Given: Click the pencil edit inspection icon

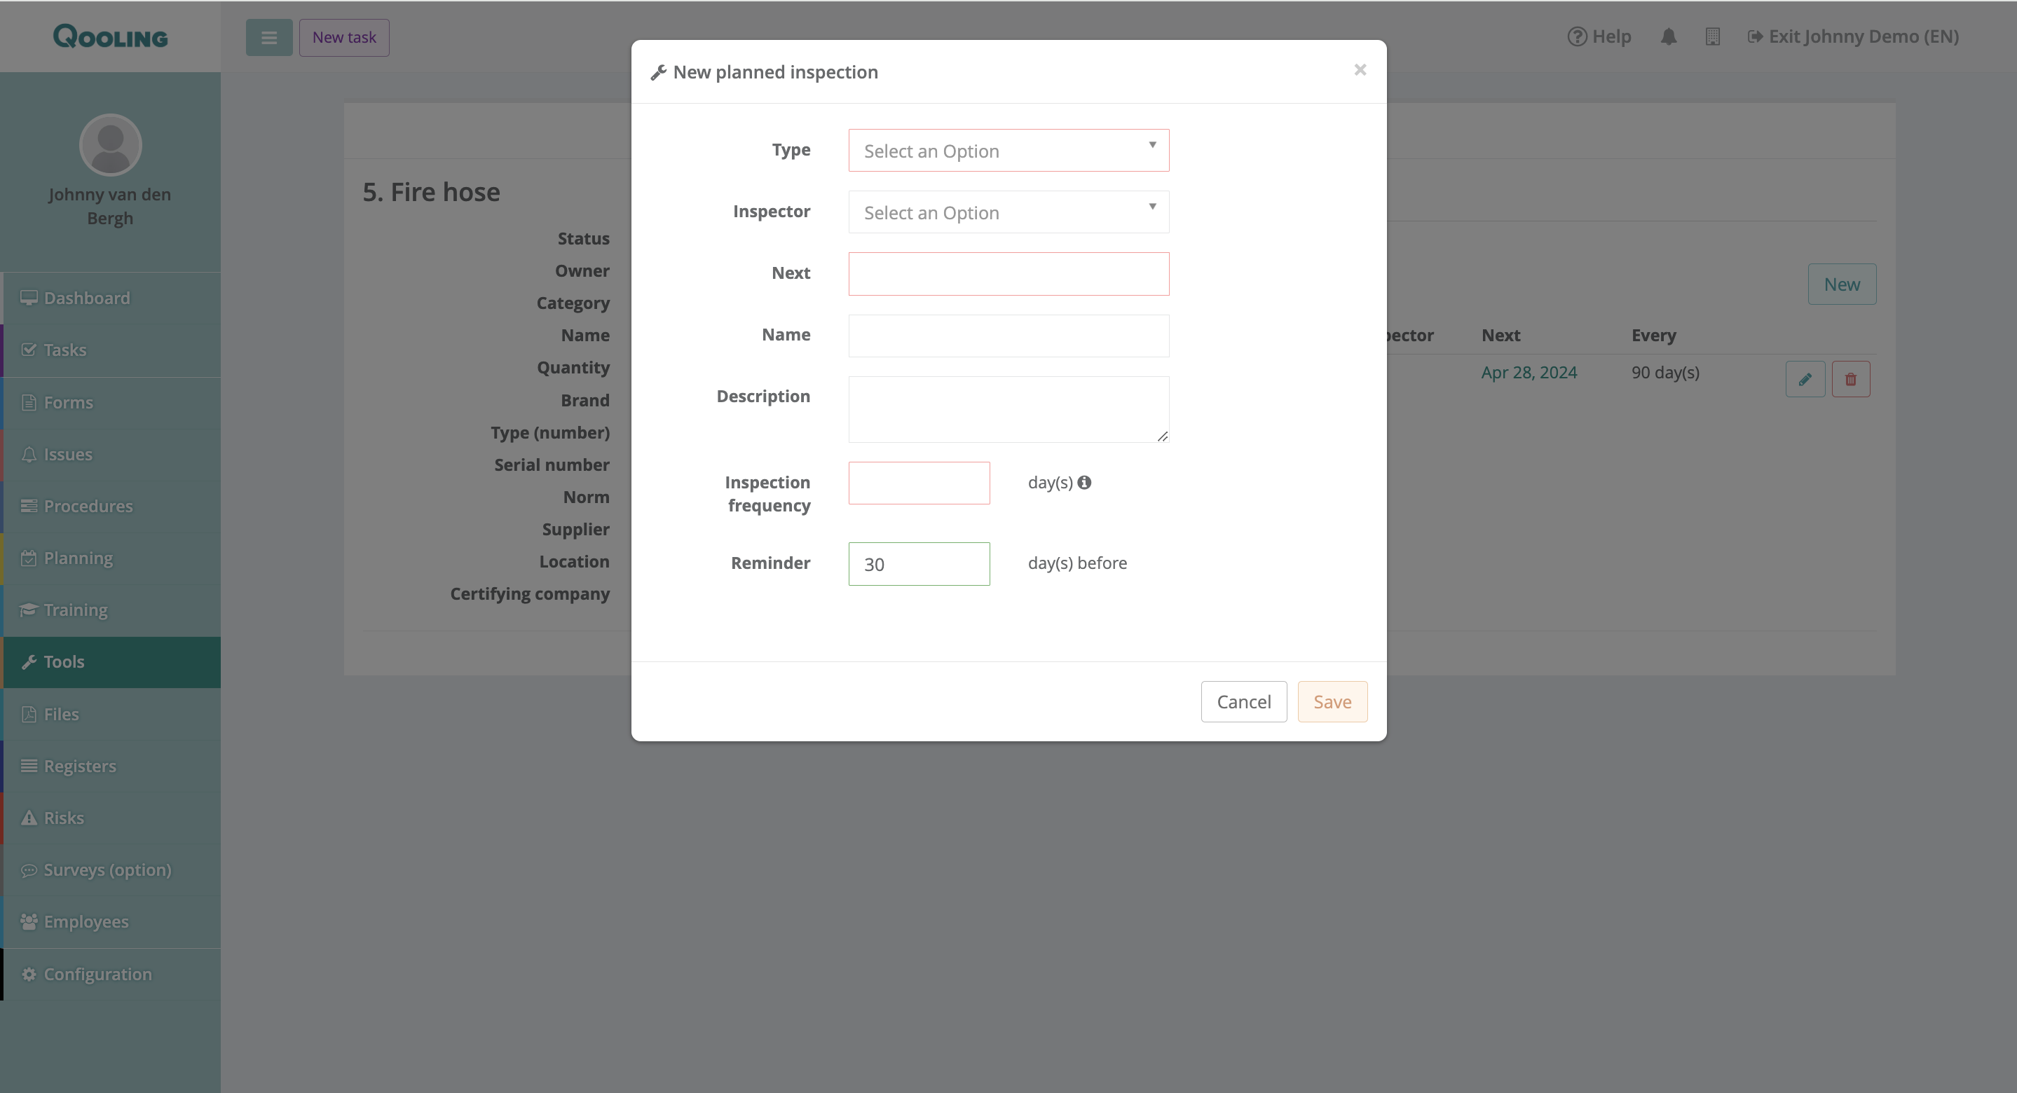Looking at the screenshot, I should pyautogui.click(x=1805, y=379).
